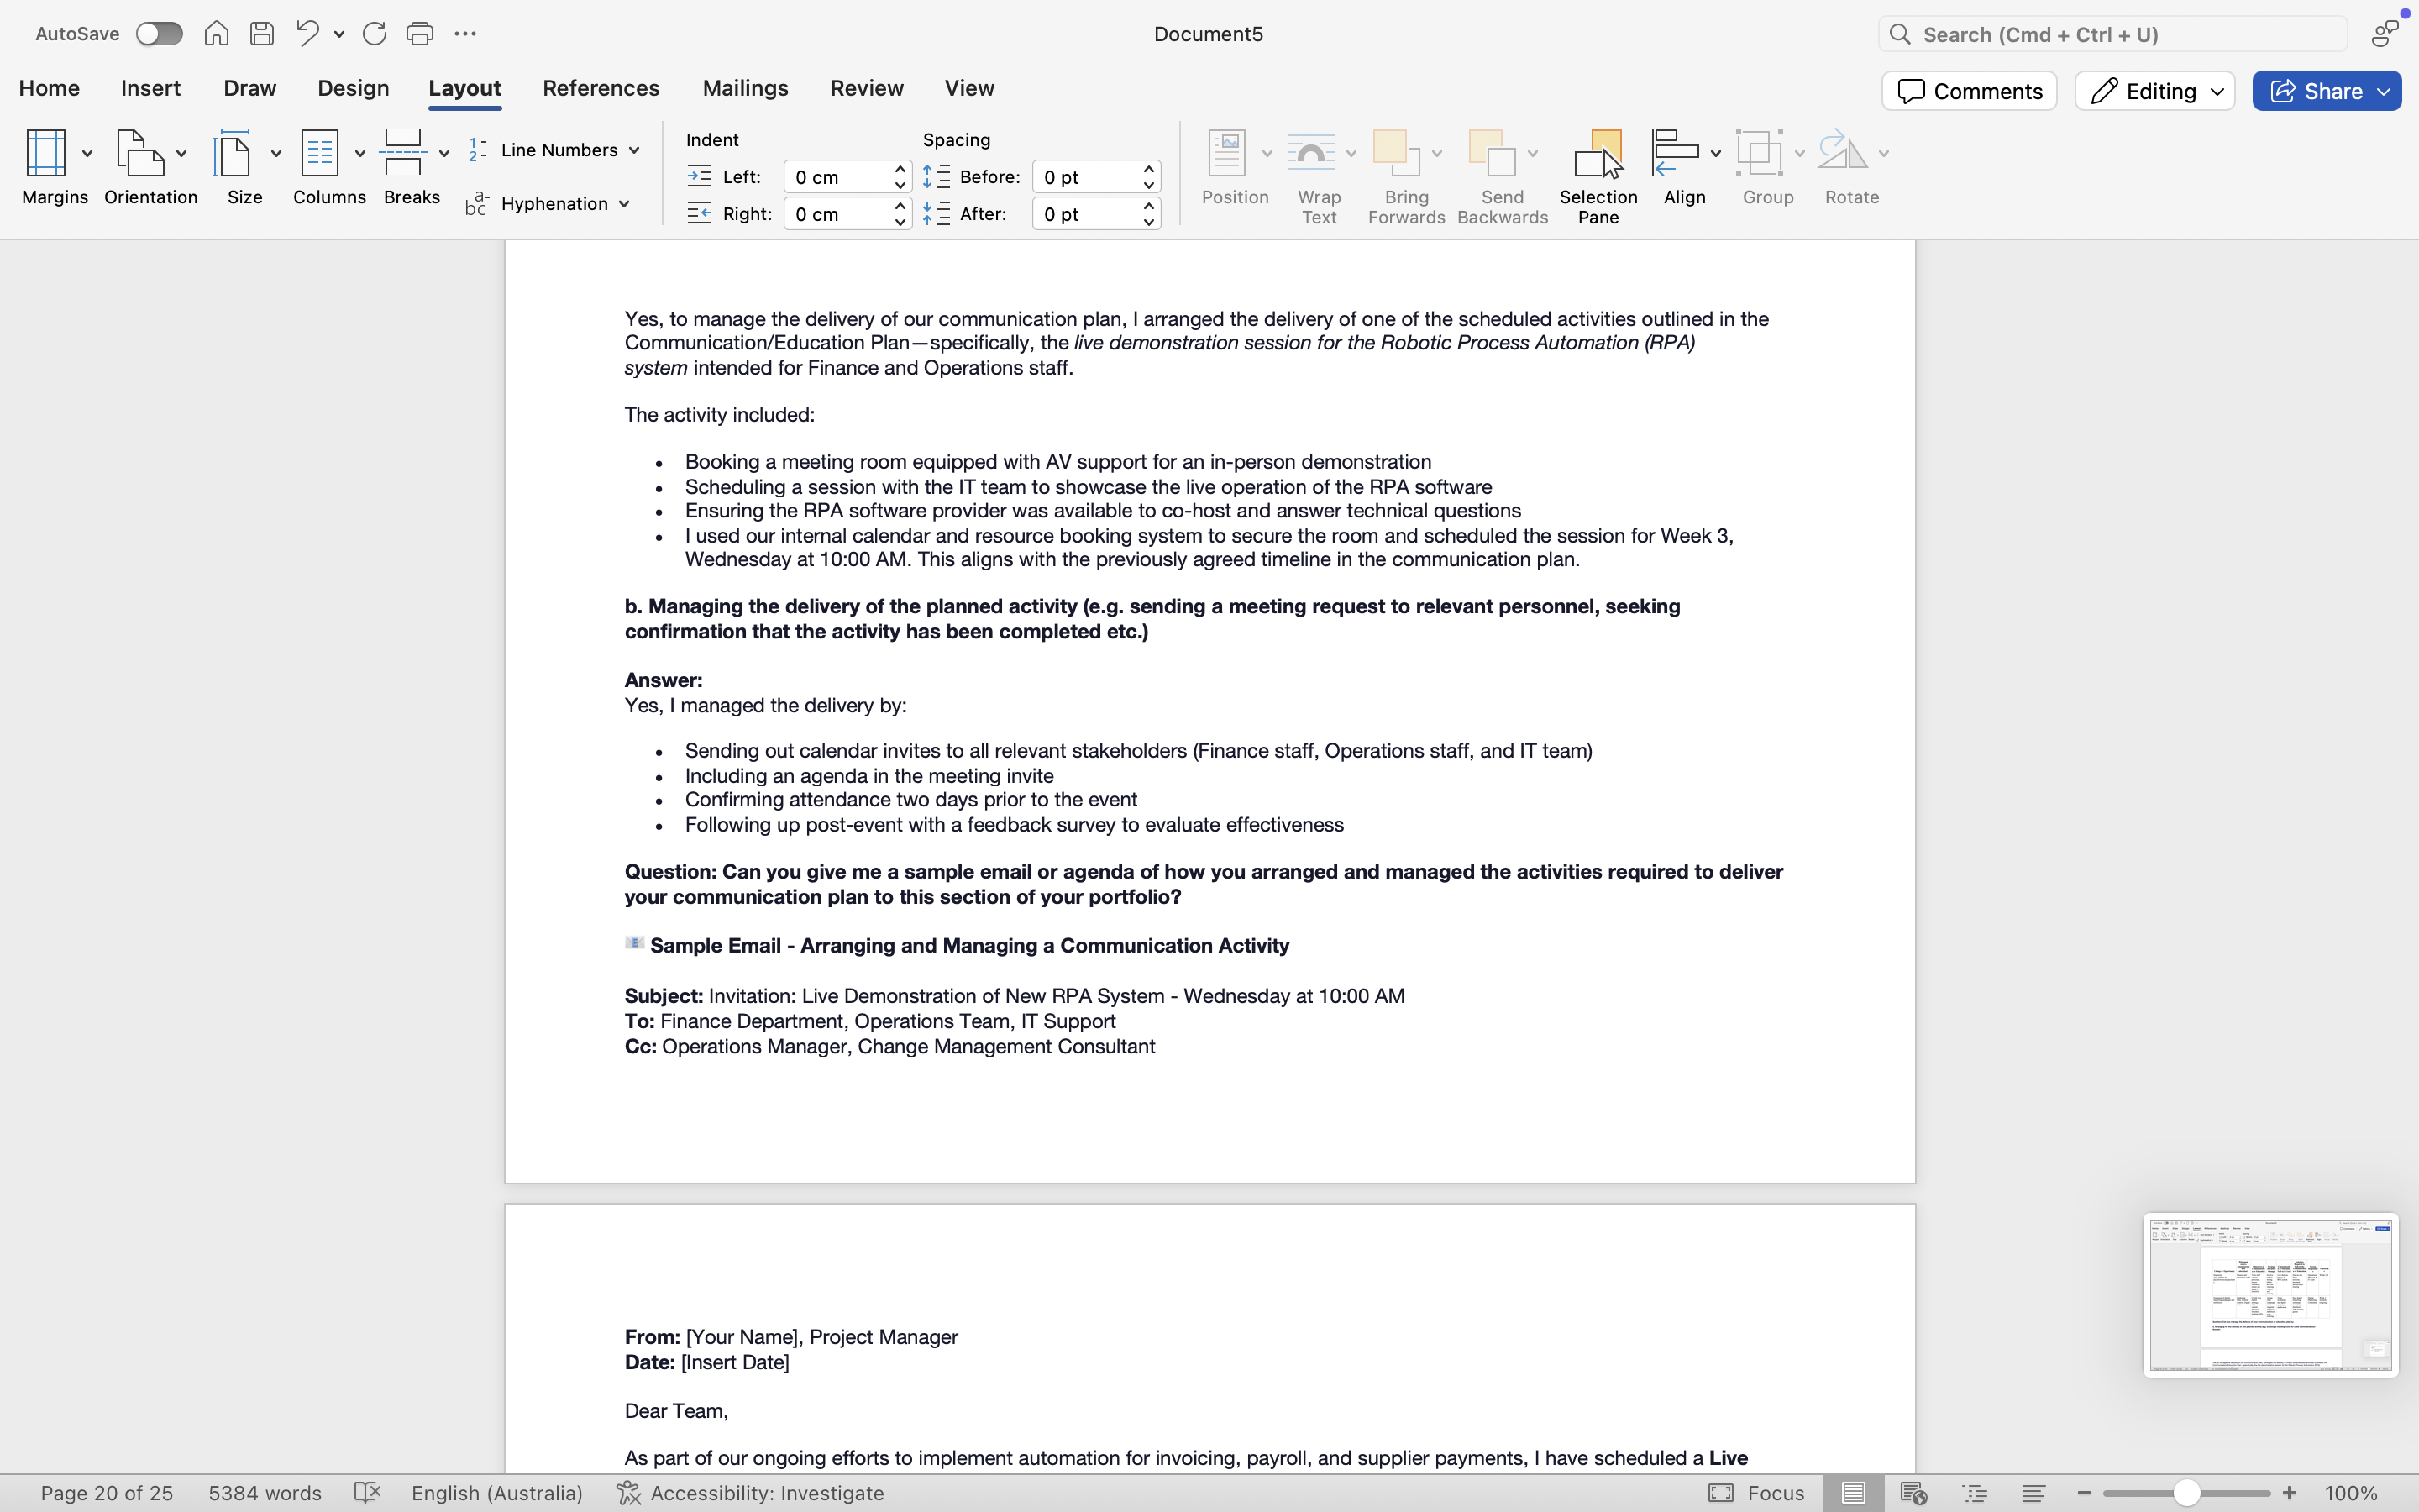Click the Undo arrow icon
Viewport: 2419px width, 1512px height.
307,34
